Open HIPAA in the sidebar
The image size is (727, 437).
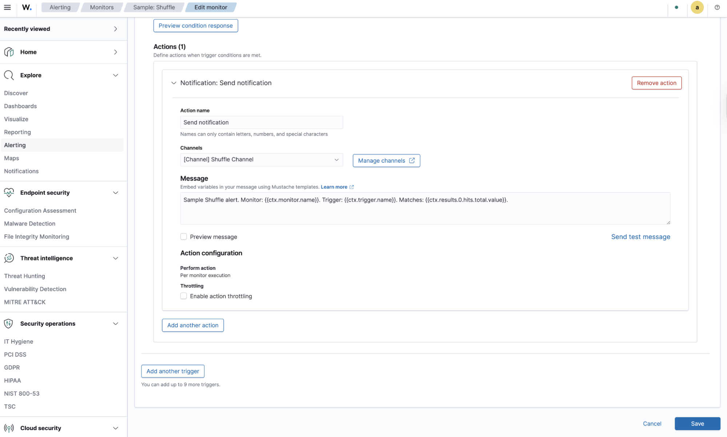12,380
